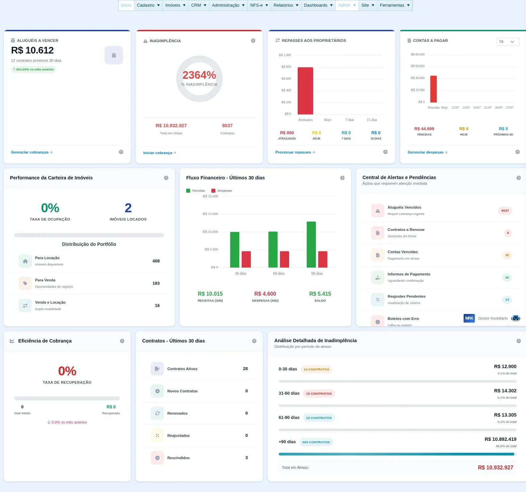The height and width of the screenshot is (492, 526).
Task: Click the 9037 badge on Aluguéis Vencidos
Action: click(505, 211)
